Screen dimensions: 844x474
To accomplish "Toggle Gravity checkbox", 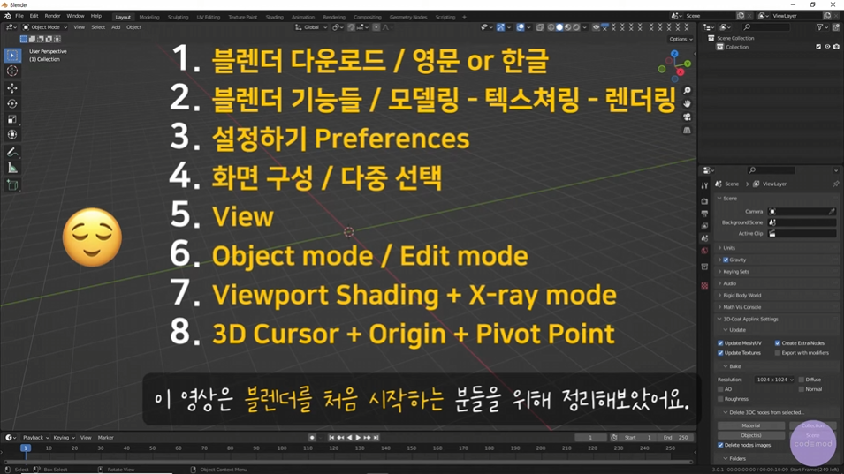I will [x=726, y=260].
